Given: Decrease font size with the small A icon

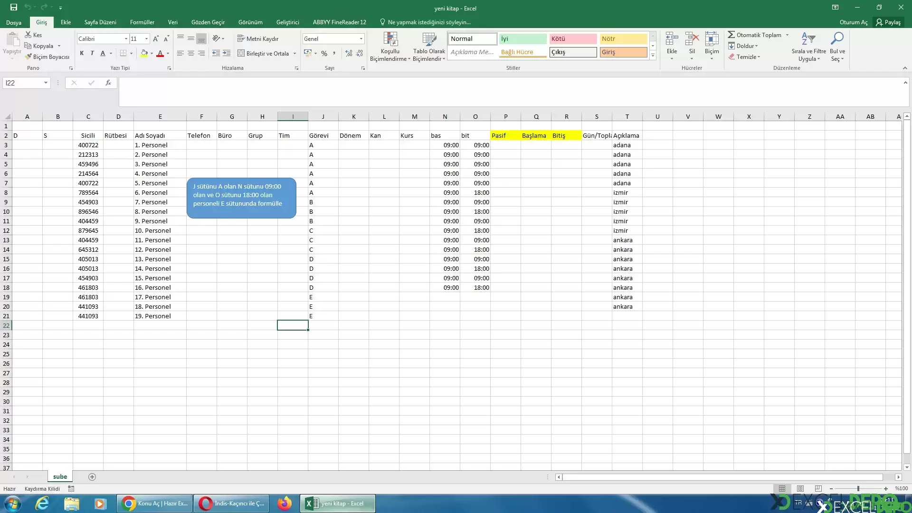Looking at the screenshot, I should coord(166,38).
